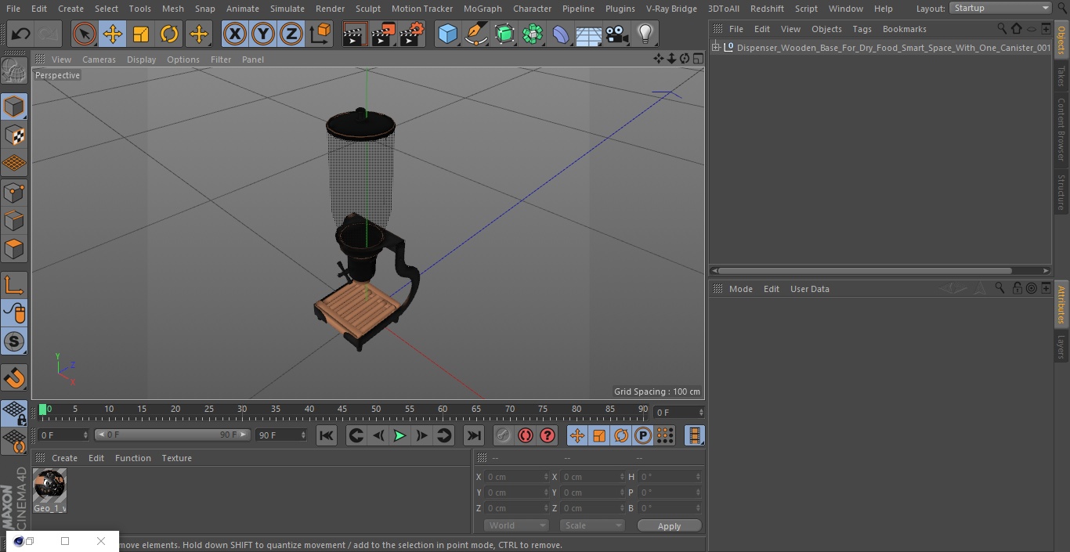Toggle position keyframe recording icon
Viewport: 1070px width, 552px height.
(x=577, y=436)
